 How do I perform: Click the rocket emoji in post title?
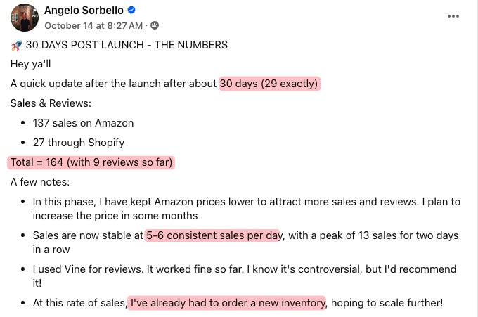(x=16, y=46)
